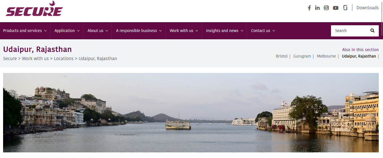Viewport: 383px width, 158px height.
Task: Click Work with us breadcrumb
Action: coord(35,58)
